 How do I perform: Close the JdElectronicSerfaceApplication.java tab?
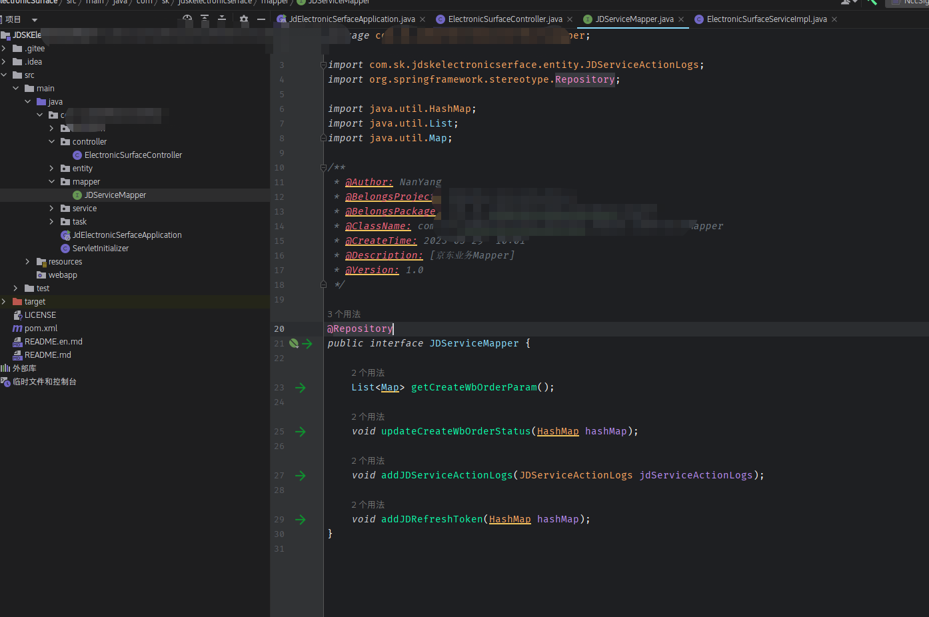coord(423,19)
